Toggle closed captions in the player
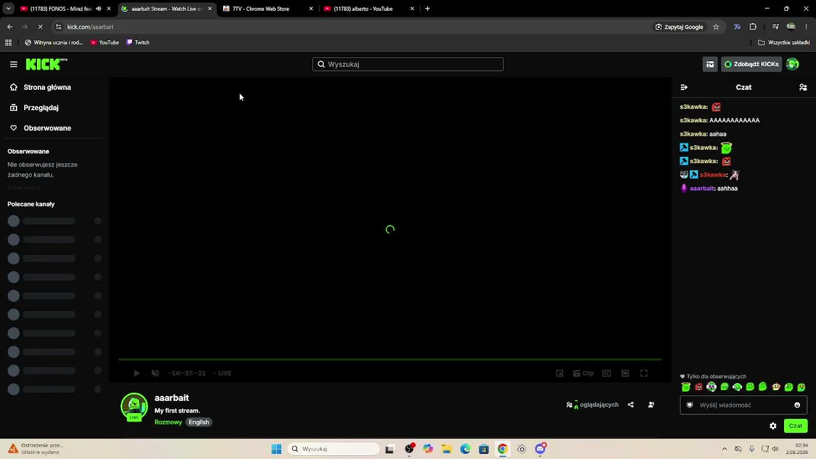The width and height of the screenshot is (816, 459). [x=606, y=374]
